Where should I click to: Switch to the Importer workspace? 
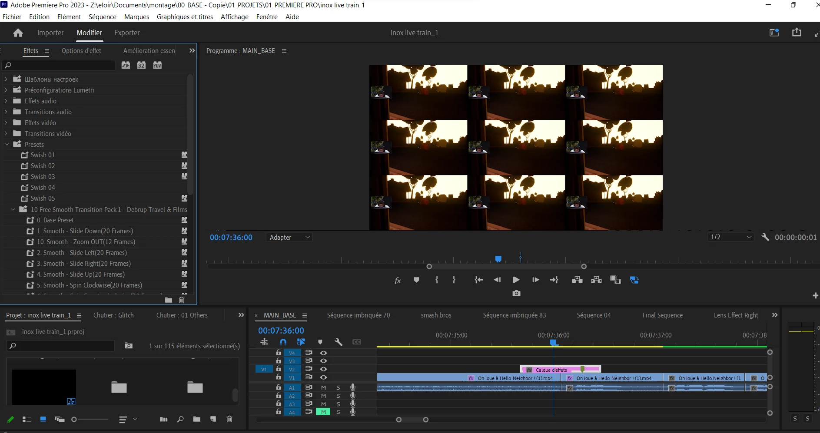(50, 33)
